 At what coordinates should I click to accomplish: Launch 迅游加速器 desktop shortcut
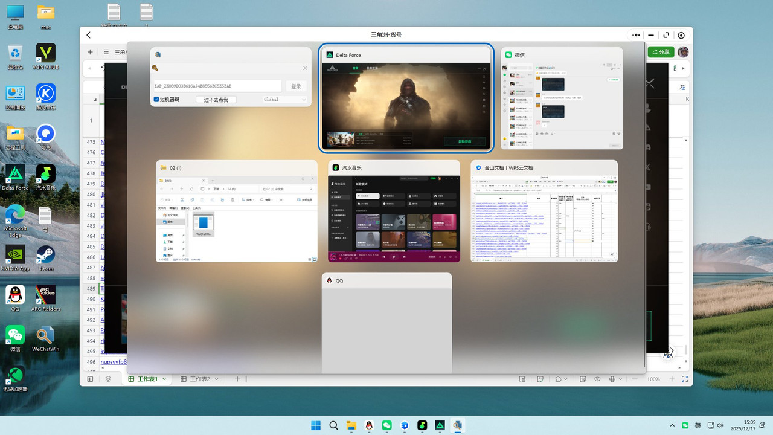15,379
